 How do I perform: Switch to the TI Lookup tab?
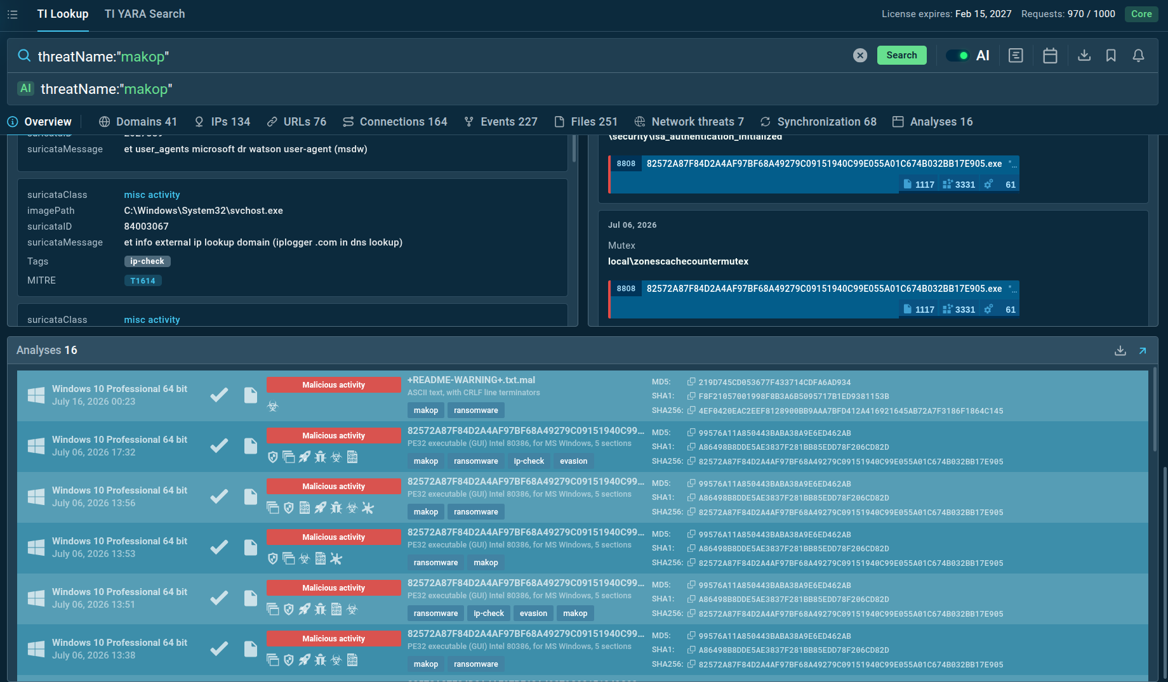point(63,14)
